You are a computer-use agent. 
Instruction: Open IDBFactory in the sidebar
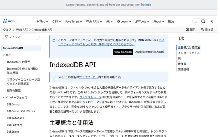coord(14,125)
